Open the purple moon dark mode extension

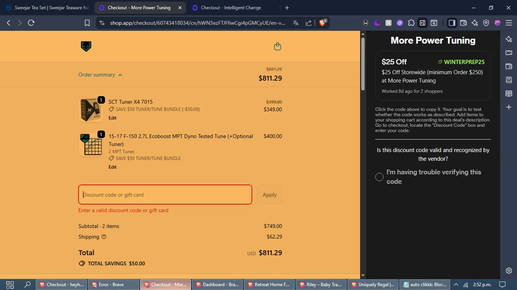pyautogui.click(x=377, y=23)
